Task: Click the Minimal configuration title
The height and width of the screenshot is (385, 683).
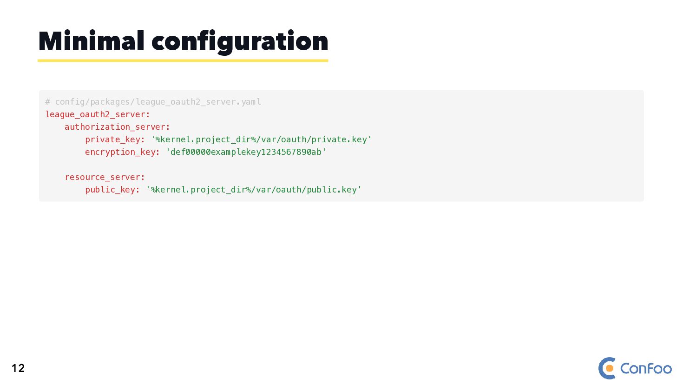Action: (183, 41)
